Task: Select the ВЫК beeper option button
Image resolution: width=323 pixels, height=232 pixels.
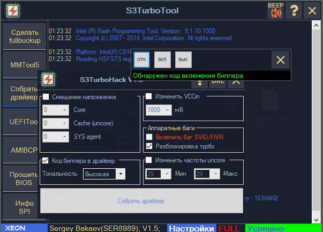Action: pyautogui.click(x=183, y=60)
